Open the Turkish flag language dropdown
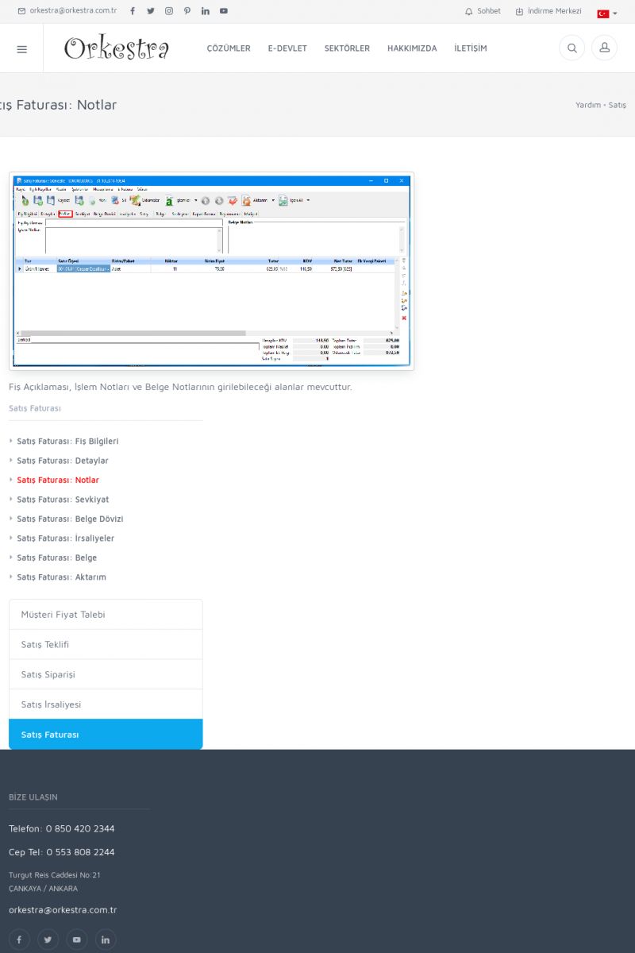The width and height of the screenshot is (635, 953). (606, 14)
